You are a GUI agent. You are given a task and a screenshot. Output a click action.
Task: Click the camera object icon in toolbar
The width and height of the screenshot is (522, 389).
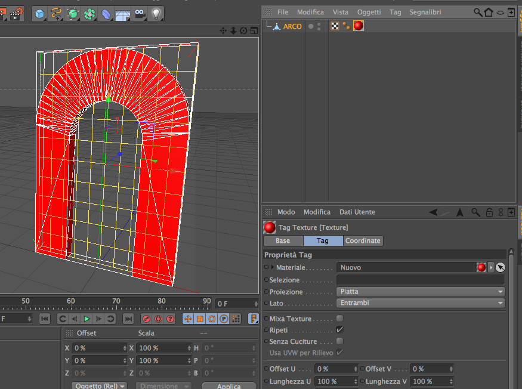click(140, 13)
